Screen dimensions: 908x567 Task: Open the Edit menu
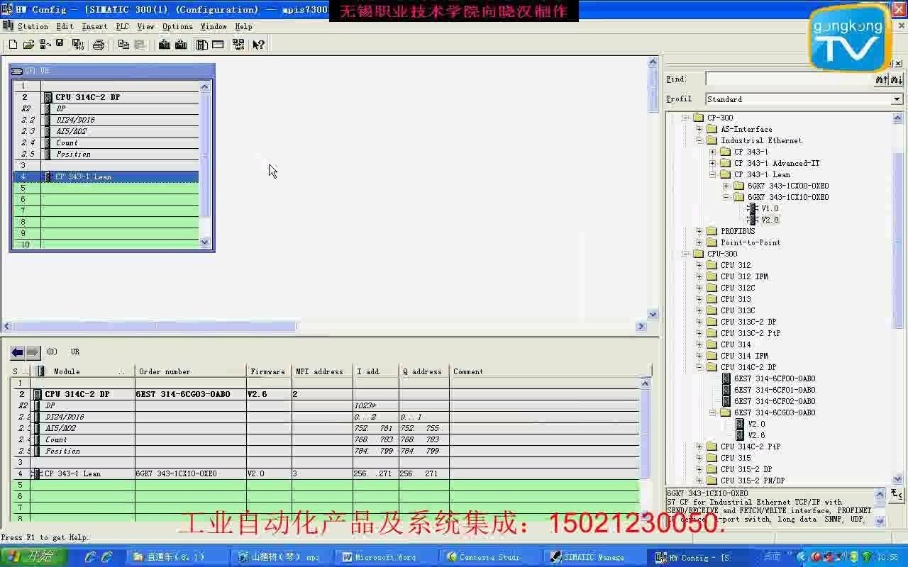[x=65, y=26]
